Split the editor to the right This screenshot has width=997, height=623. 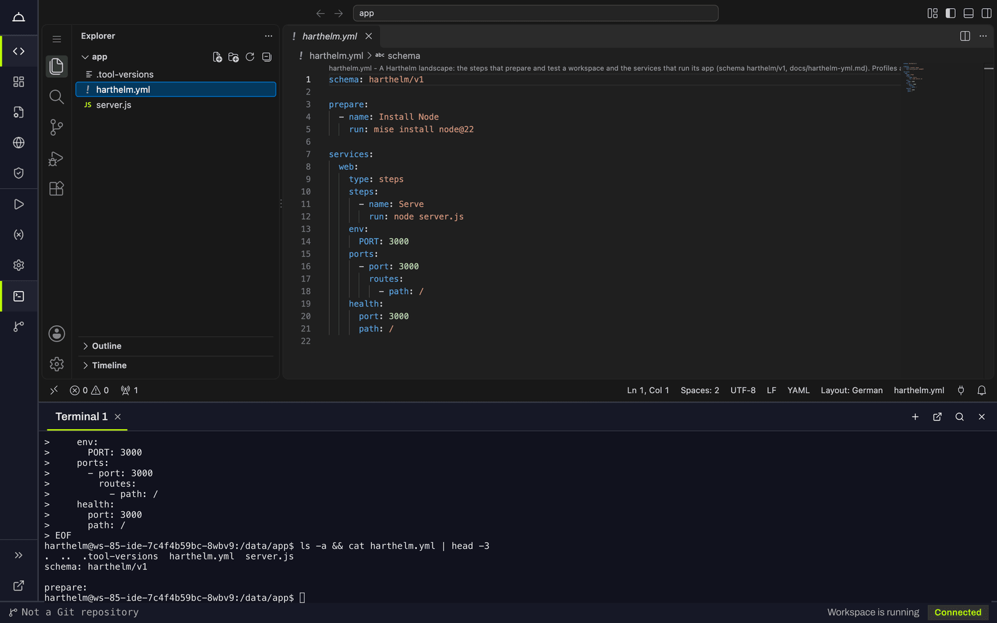coord(965,36)
